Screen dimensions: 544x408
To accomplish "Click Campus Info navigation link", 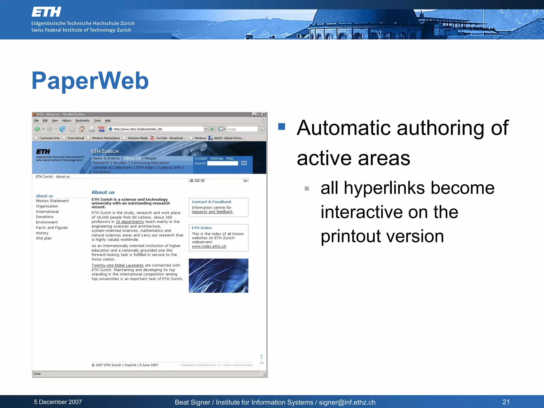I will point(170,167).
